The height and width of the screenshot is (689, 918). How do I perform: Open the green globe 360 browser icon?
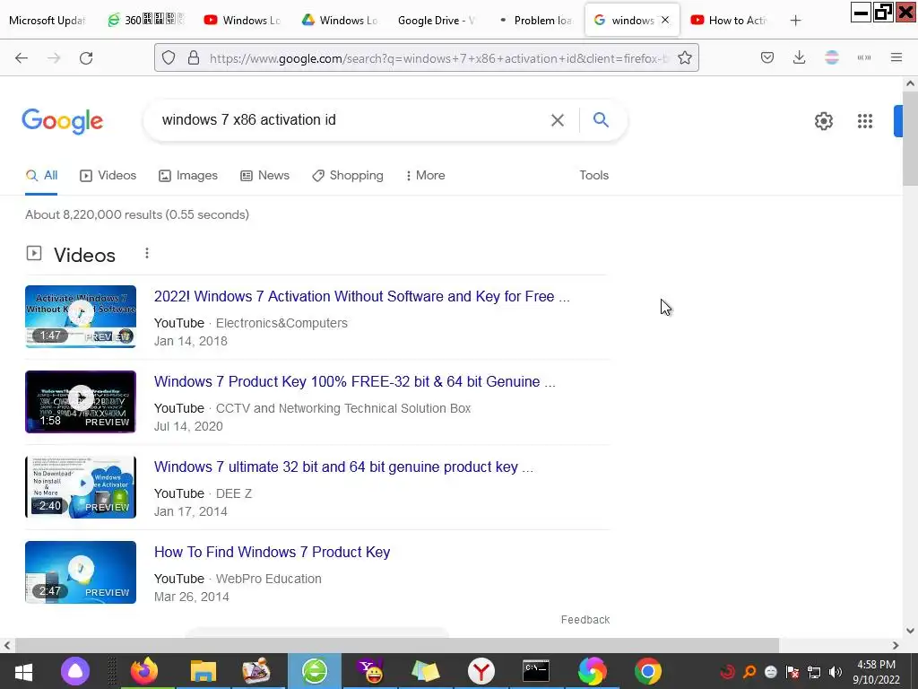[315, 671]
